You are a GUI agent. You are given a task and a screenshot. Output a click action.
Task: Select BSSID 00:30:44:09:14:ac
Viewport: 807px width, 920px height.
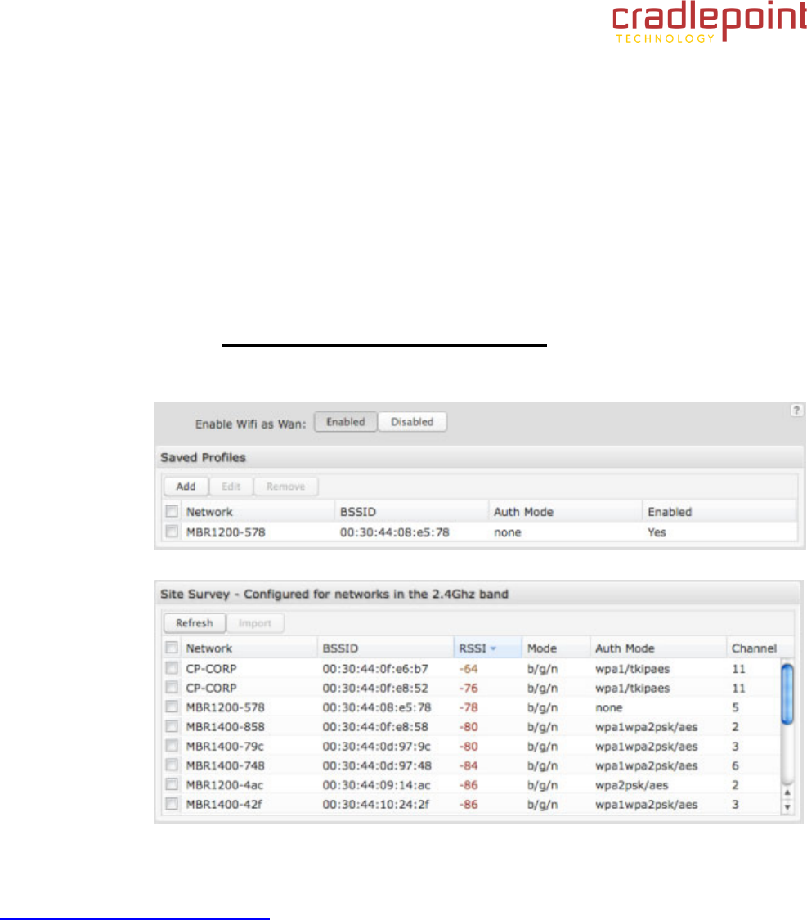click(377, 785)
